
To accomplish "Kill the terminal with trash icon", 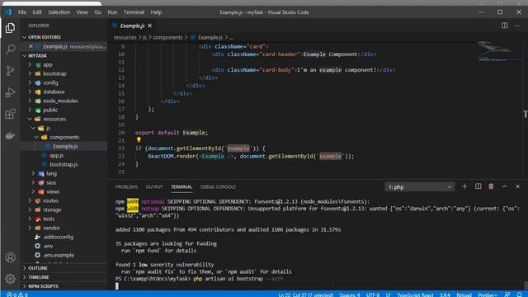I will (x=491, y=186).
